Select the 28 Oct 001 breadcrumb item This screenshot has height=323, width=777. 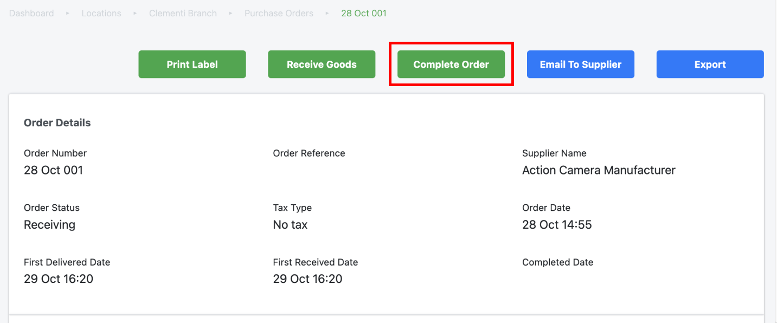click(x=364, y=13)
